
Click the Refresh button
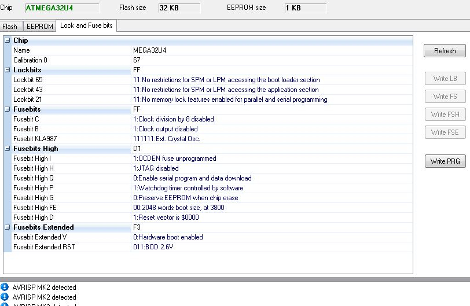445,50
